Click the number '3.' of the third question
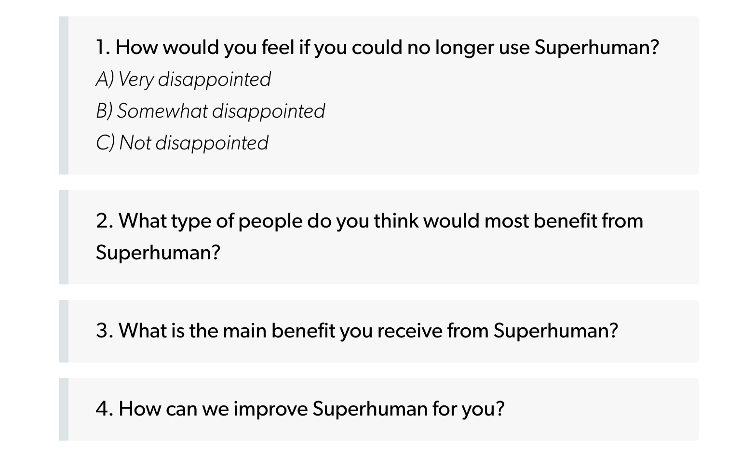This screenshot has height=457, width=755. point(105,331)
